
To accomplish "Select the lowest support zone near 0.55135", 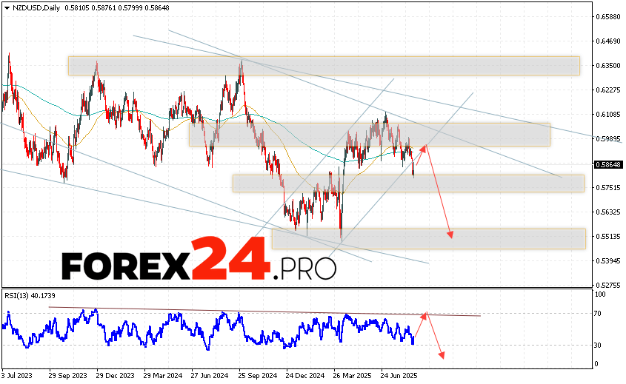I will point(428,238).
